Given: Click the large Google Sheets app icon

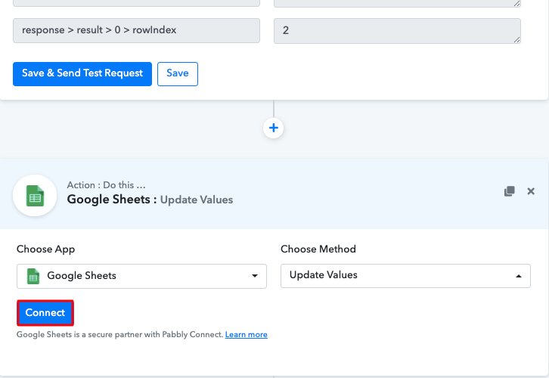Looking at the screenshot, I should [x=35, y=195].
